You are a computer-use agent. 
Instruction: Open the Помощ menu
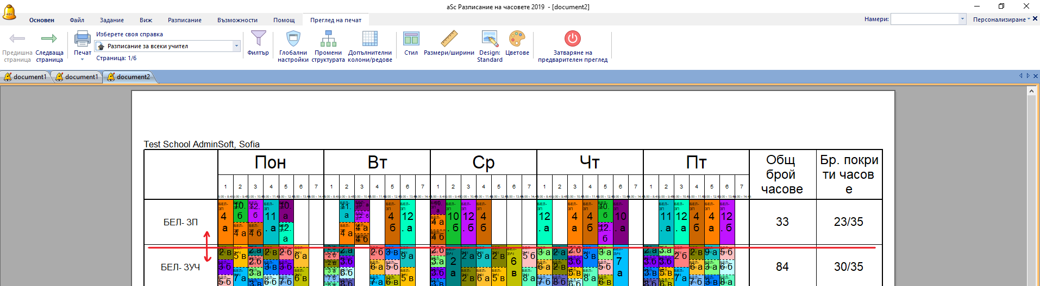[x=284, y=20]
